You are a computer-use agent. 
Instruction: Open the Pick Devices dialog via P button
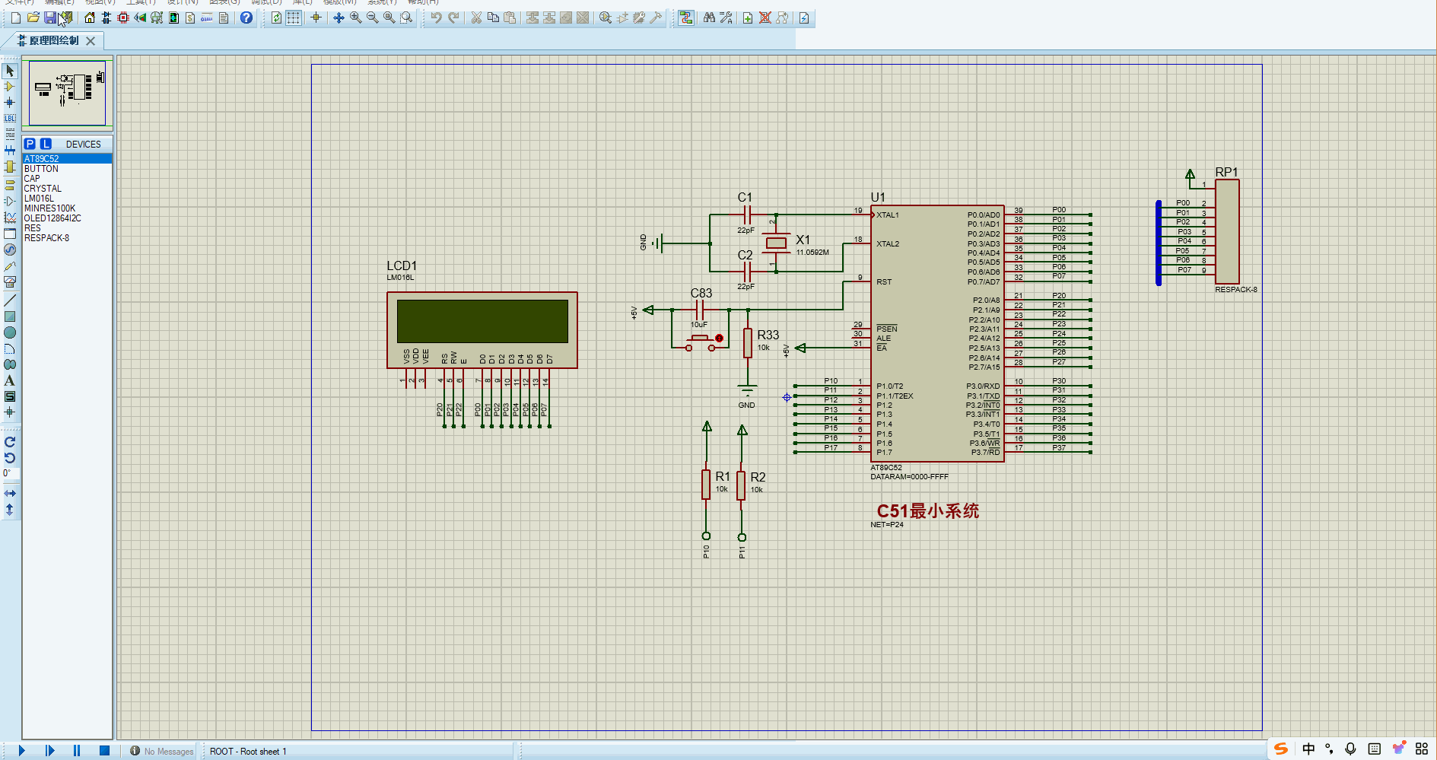[x=30, y=143]
